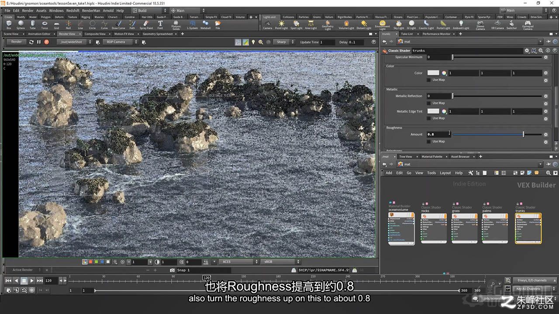Switch to the Composite View tab
The height and width of the screenshot is (314, 559).
[x=95, y=34]
